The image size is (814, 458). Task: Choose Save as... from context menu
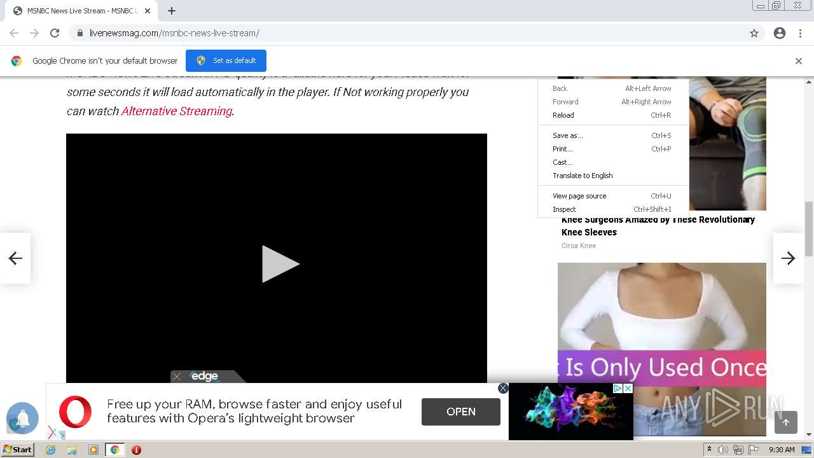[613, 135]
